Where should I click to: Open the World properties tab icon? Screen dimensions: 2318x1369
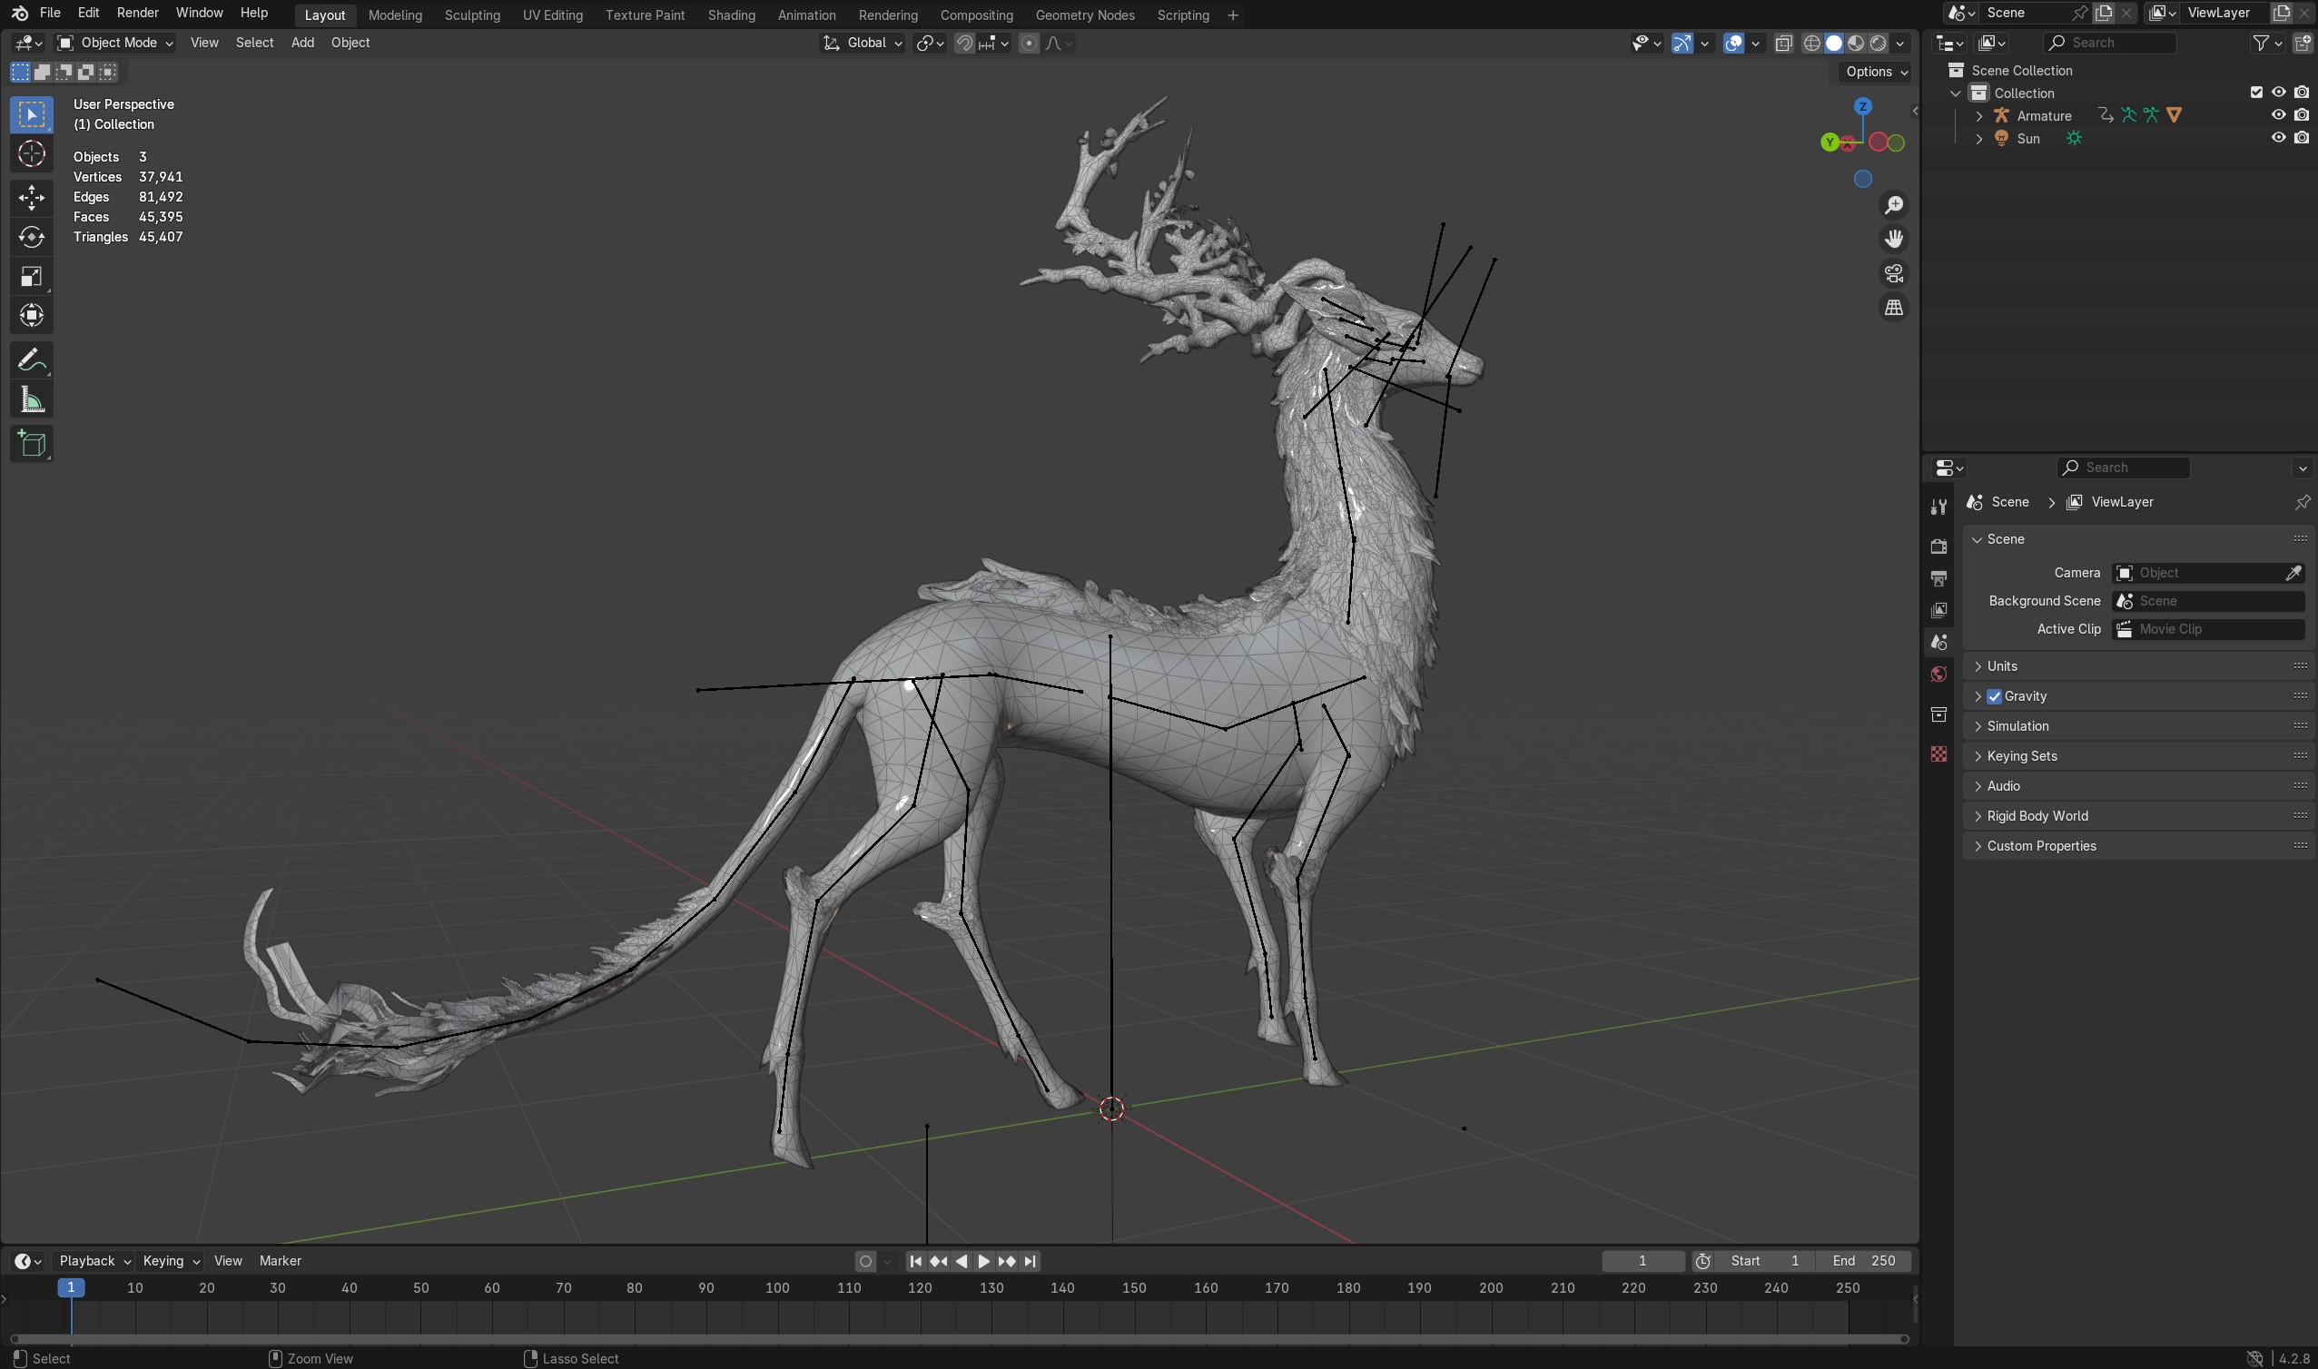pyautogui.click(x=1938, y=675)
